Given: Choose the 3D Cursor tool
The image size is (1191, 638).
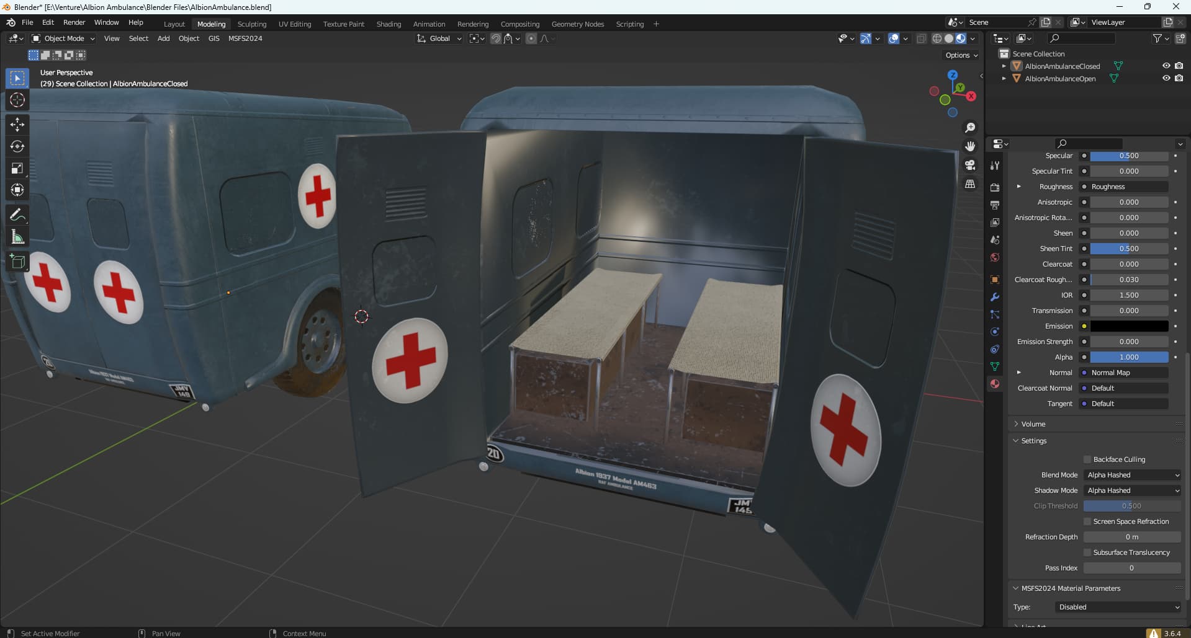Looking at the screenshot, I should [x=17, y=100].
